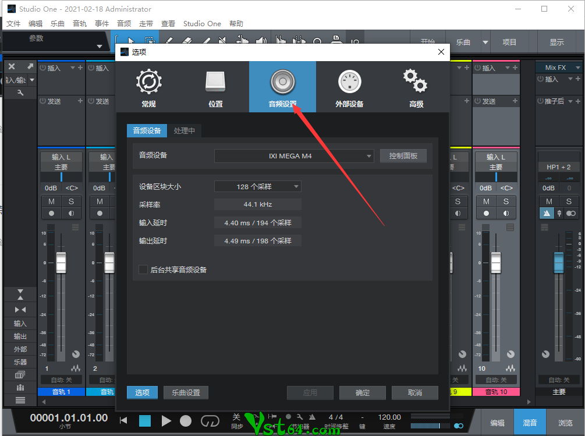
Task: Click the 确定 OK button
Action: (x=362, y=392)
